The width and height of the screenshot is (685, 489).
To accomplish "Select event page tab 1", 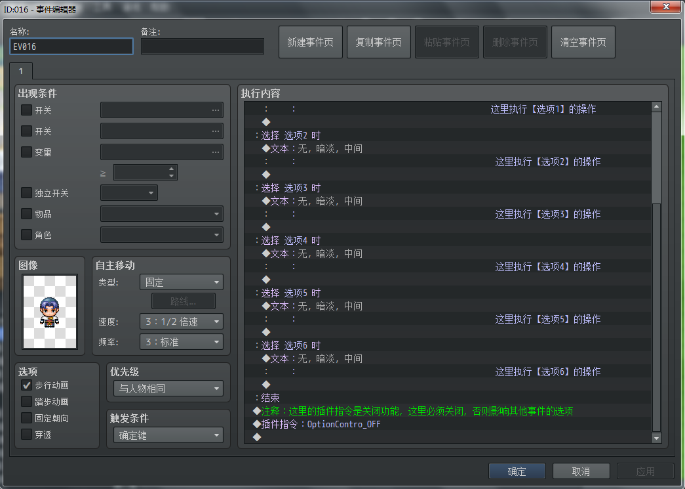I will [20, 71].
